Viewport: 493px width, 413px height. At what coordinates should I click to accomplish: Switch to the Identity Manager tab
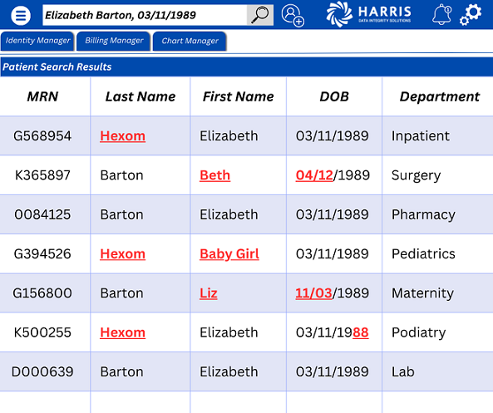coord(37,41)
